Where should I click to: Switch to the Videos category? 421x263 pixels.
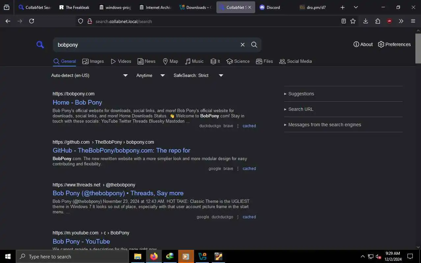121,61
